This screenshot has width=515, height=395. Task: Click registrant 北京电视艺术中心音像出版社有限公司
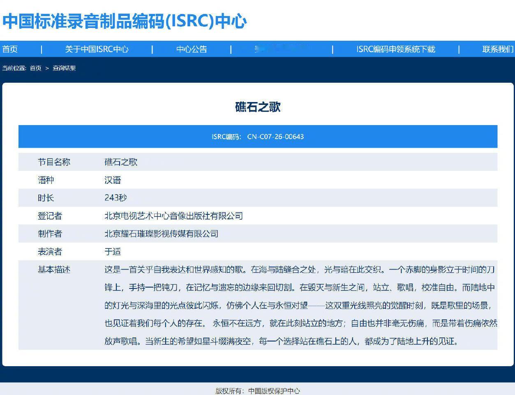173,216
